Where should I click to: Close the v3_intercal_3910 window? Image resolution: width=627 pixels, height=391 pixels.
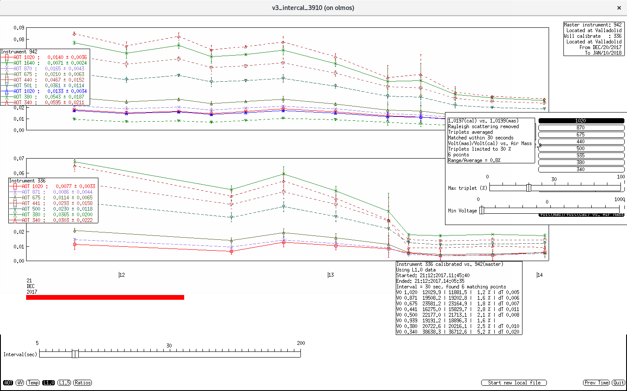coord(619,8)
